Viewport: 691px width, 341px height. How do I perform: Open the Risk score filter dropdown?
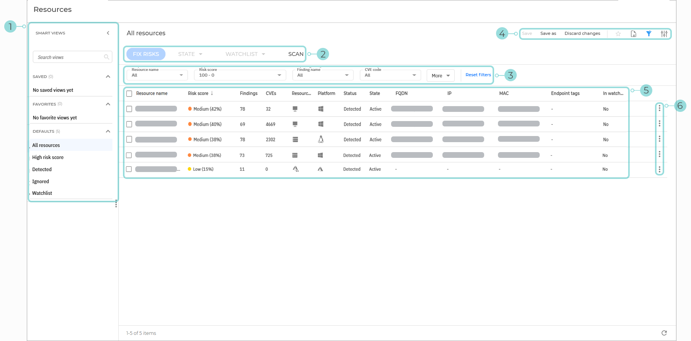(240, 75)
